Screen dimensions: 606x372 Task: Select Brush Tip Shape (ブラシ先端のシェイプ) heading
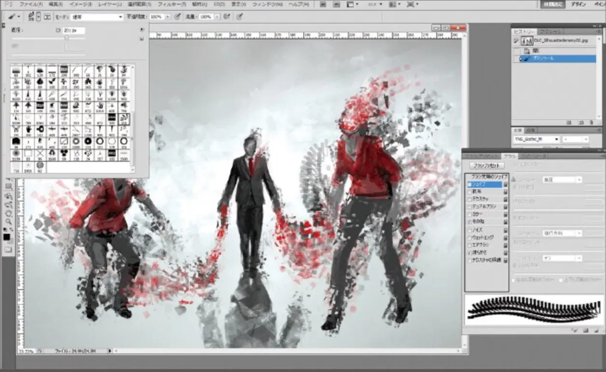pos(489,176)
